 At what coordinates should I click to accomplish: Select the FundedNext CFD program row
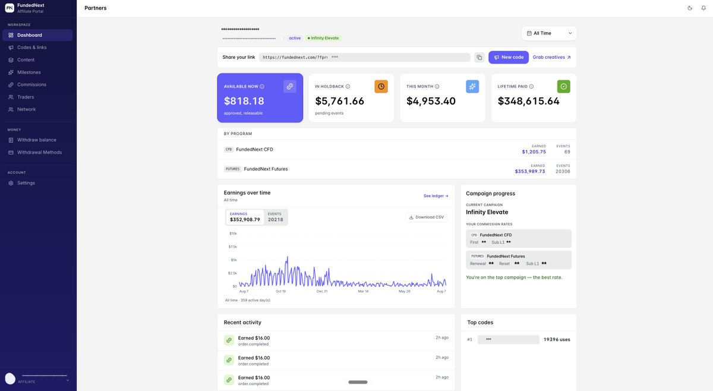coord(397,149)
